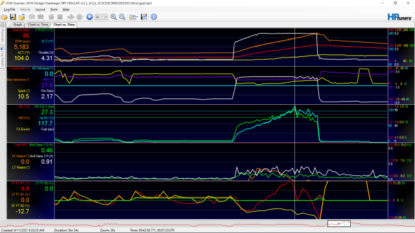415x233 pixels.
Task: Open a log file with folder icon
Action: click(5, 17)
